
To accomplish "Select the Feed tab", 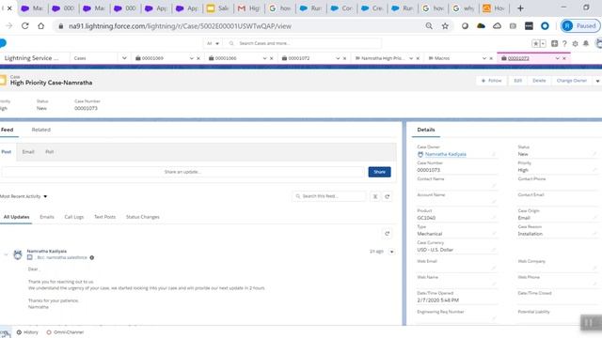I will 7,130.
